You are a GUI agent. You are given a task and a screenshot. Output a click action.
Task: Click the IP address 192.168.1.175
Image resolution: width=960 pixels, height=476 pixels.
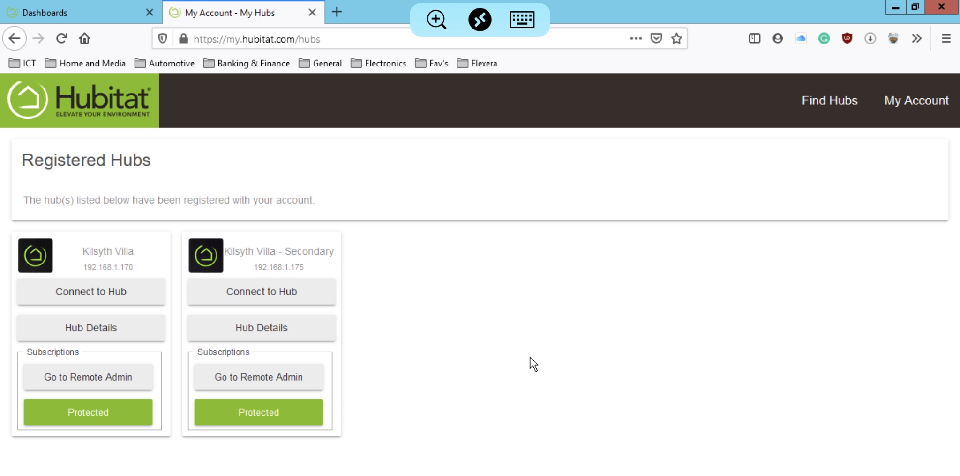coord(278,267)
